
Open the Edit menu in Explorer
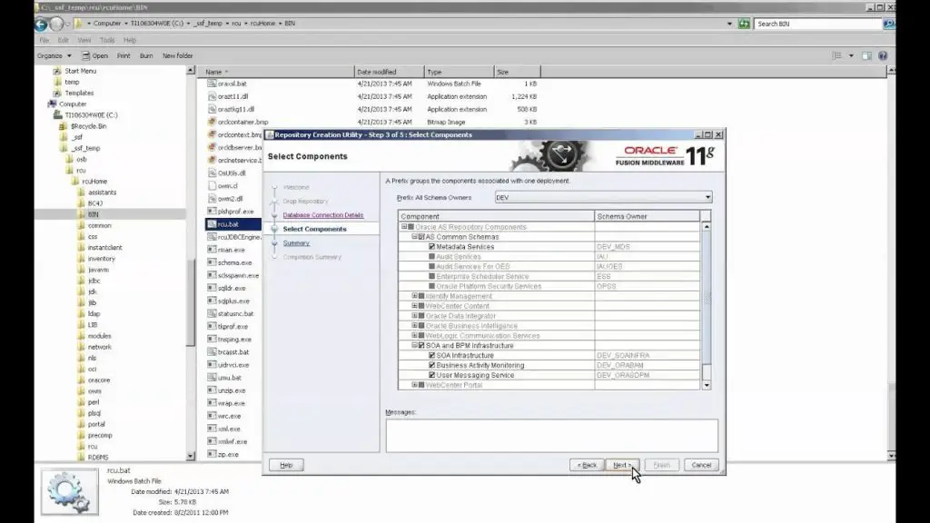pos(64,40)
